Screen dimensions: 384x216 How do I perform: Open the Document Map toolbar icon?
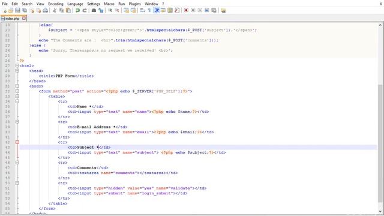coord(170,10)
